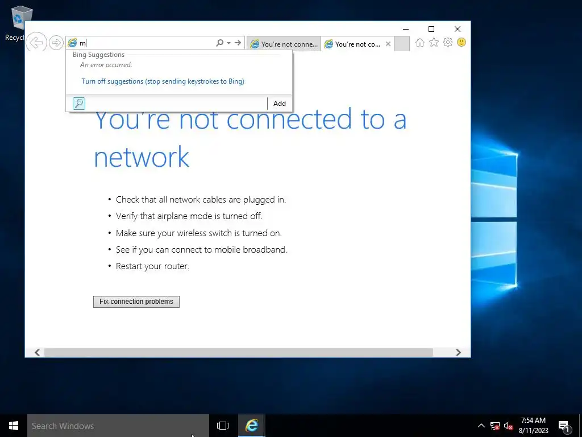The width and height of the screenshot is (582, 437).
Task: Close the Internet Explorer window
Action: tap(458, 29)
